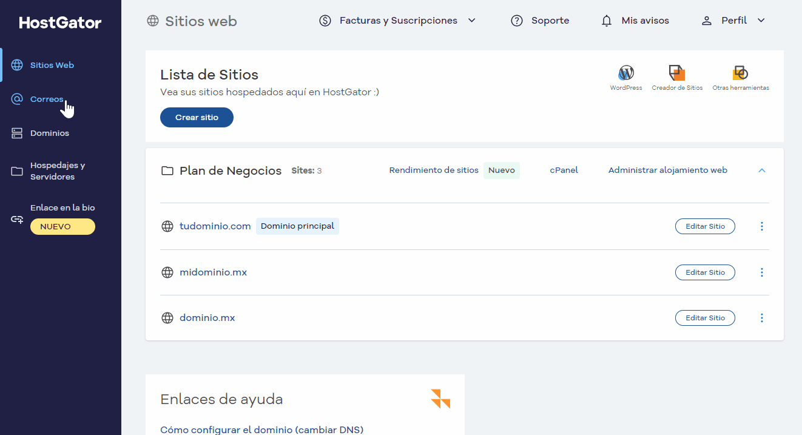This screenshot has height=435, width=802.
Task: Collapse the Plan de Negocios section
Action: (762, 170)
